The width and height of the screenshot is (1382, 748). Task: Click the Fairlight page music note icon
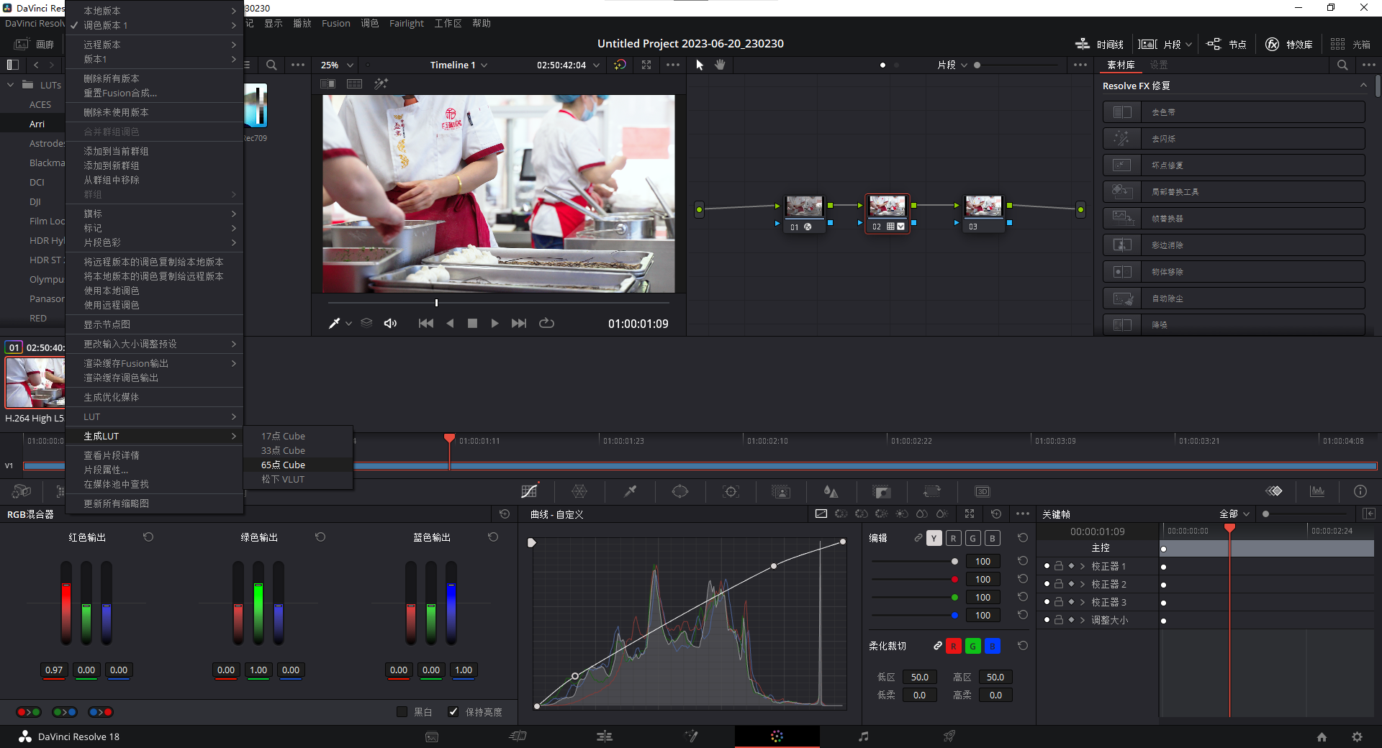(863, 736)
